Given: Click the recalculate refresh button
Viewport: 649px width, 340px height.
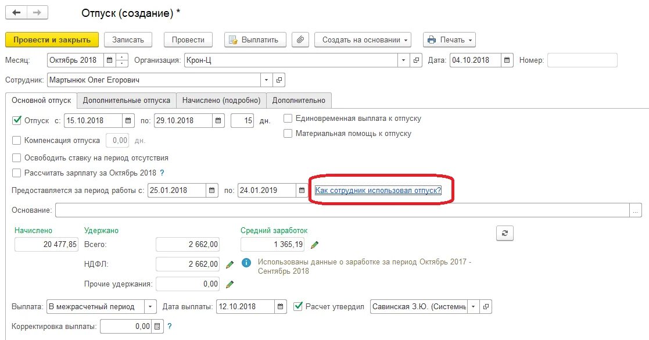Looking at the screenshot, I should (505, 233).
